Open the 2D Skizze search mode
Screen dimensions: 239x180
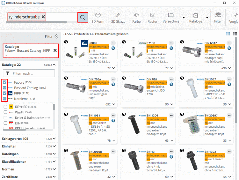[x=118, y=18]
